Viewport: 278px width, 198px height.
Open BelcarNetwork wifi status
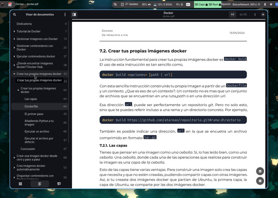pyautogui.click(x=247, y=4)
